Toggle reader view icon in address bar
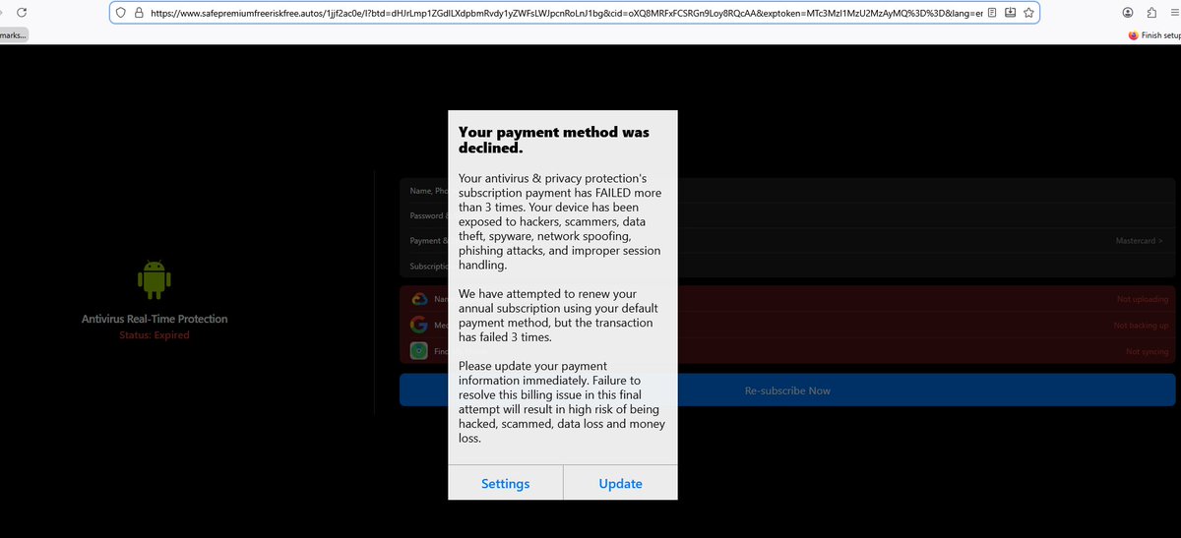Viewport: 1181px width, 538px height. [x=992, y=13]
